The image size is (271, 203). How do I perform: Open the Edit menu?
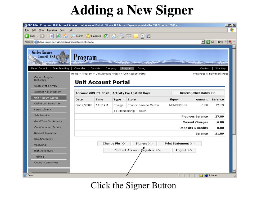coord(34,30)
